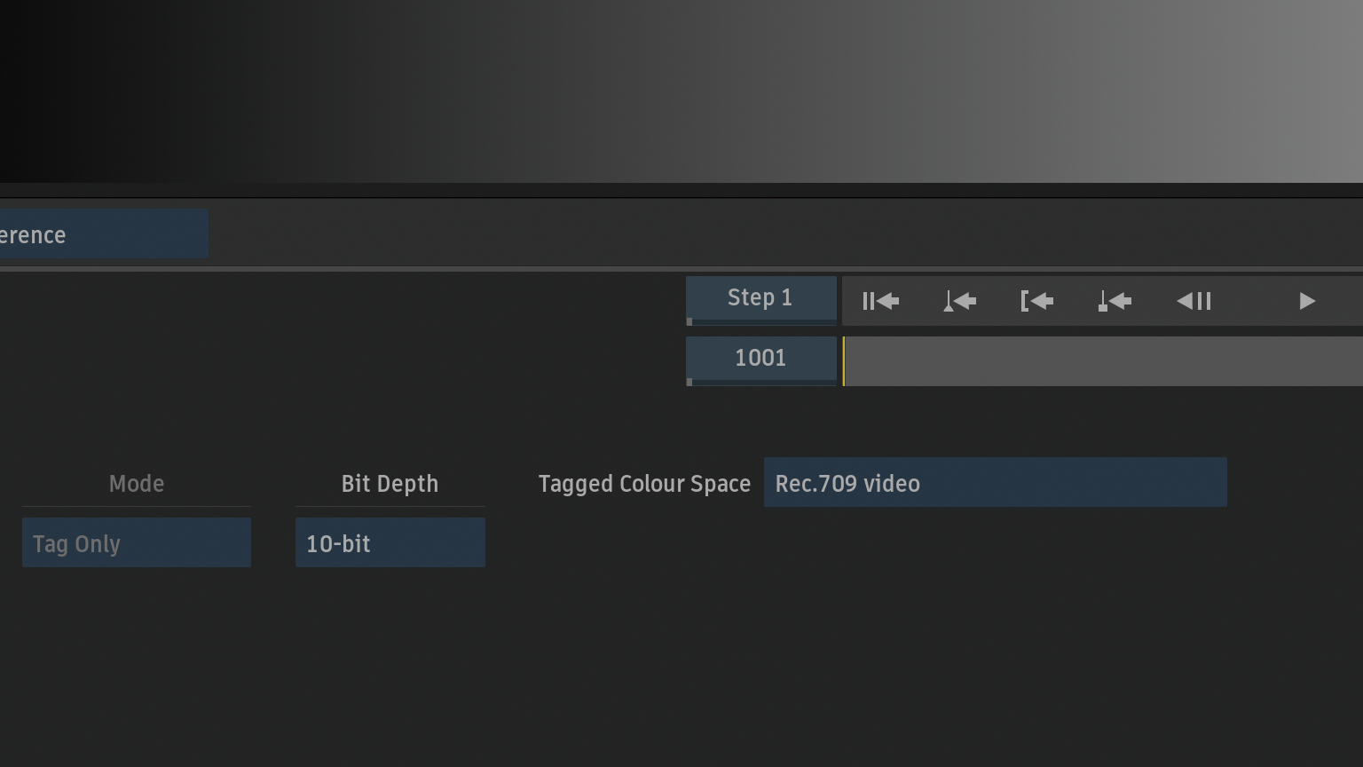Jump to the first frame of the clip

click(880, 301)
